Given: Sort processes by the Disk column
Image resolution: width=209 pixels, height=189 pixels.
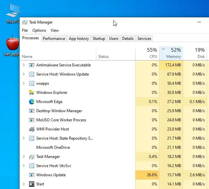Looking at the screenshot, I should click(x=195, y=53).
